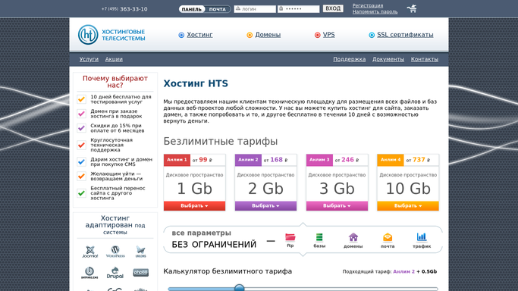Open the Drupal CMS icon
Image resolution: width=518 pixels, height=291 pixels.
tap(115, 273)
